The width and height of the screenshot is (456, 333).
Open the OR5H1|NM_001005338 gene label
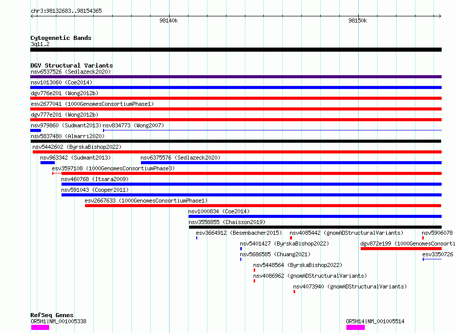pos(58,321)
